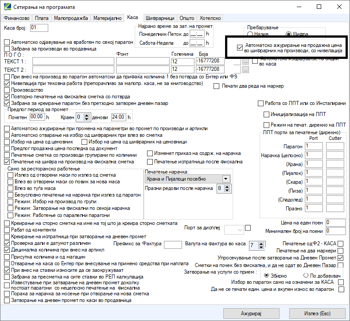This screenshot has width=350, height=321.
Task: Enable Автоматско одјавување на вработен checkbox
Action: (x=7, y=42)
